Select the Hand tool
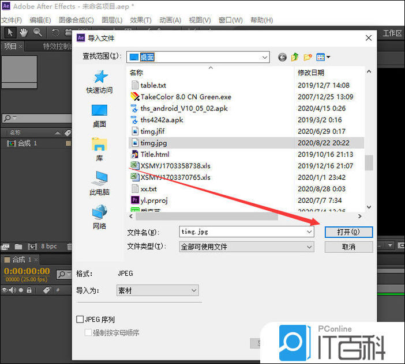 click(x=24, y=33)
